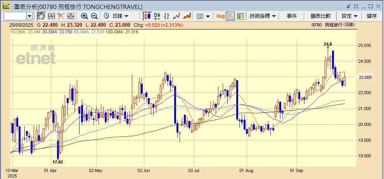Click the paperclip attach icon
384x179 pixels.
349,6
